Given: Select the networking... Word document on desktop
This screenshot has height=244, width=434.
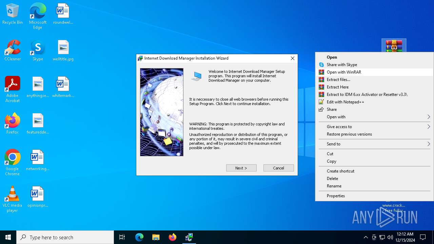Looking at the screenshot, I should pos(38,160).
